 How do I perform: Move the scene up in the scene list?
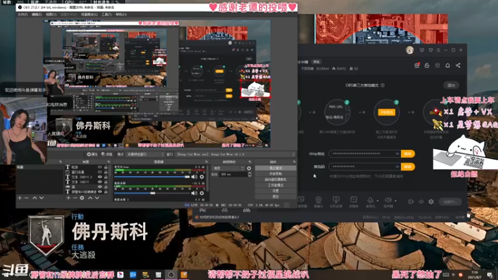click(x=35, y=198)
